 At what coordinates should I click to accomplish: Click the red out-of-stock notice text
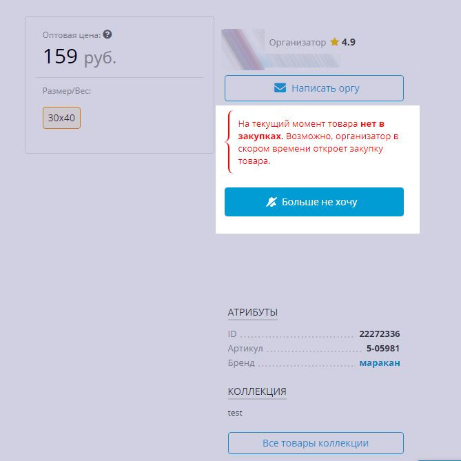click(x=318, y=143)
